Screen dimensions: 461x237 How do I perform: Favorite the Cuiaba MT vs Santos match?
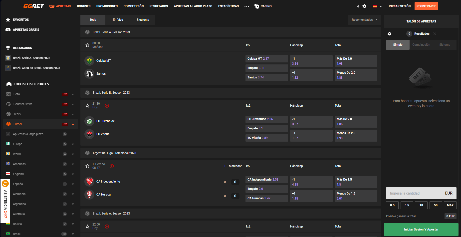pos(87,45)
